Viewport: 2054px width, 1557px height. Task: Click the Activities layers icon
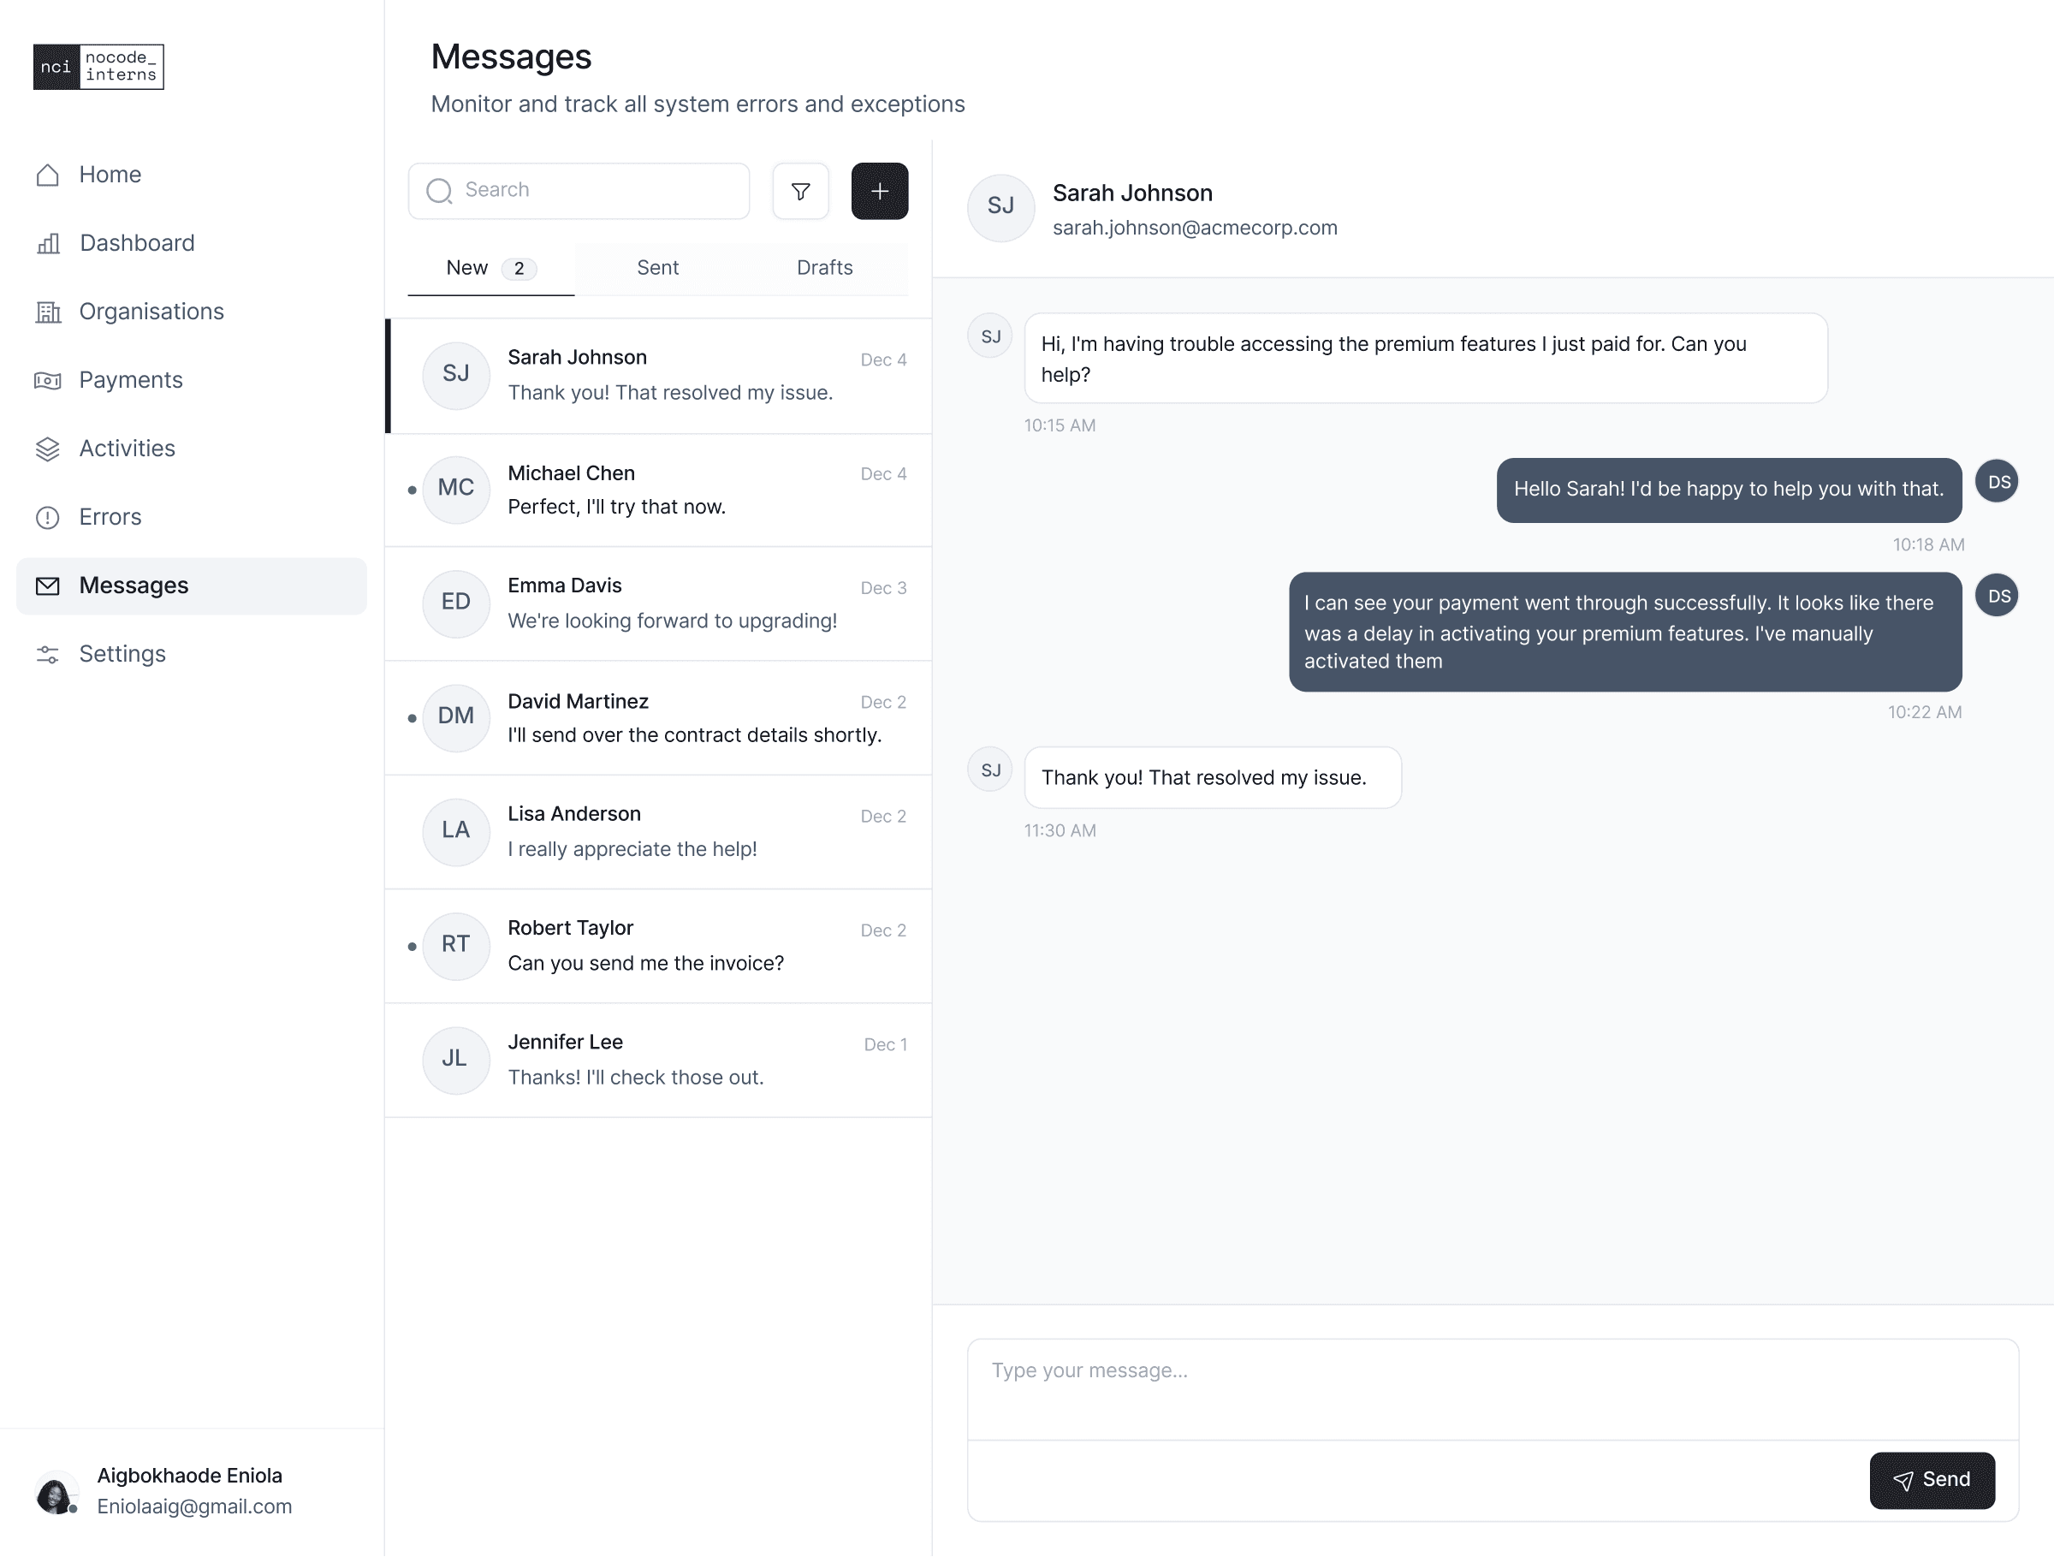[x=47, y=449]
